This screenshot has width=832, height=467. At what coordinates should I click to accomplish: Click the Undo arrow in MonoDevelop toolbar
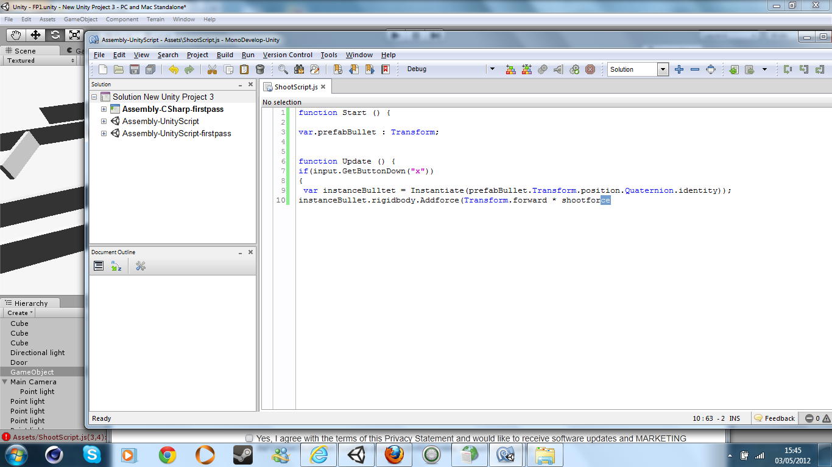pos(174,69)
